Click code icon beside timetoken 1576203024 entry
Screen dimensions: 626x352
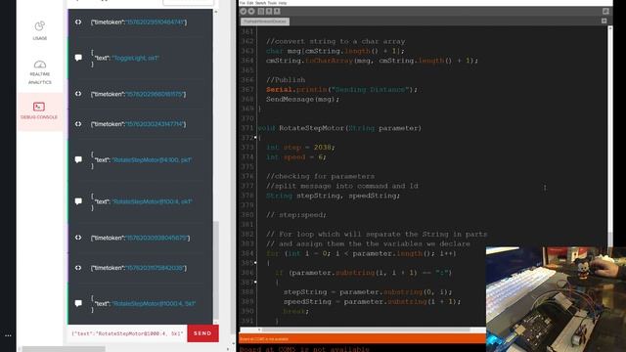tap(78, 124)
